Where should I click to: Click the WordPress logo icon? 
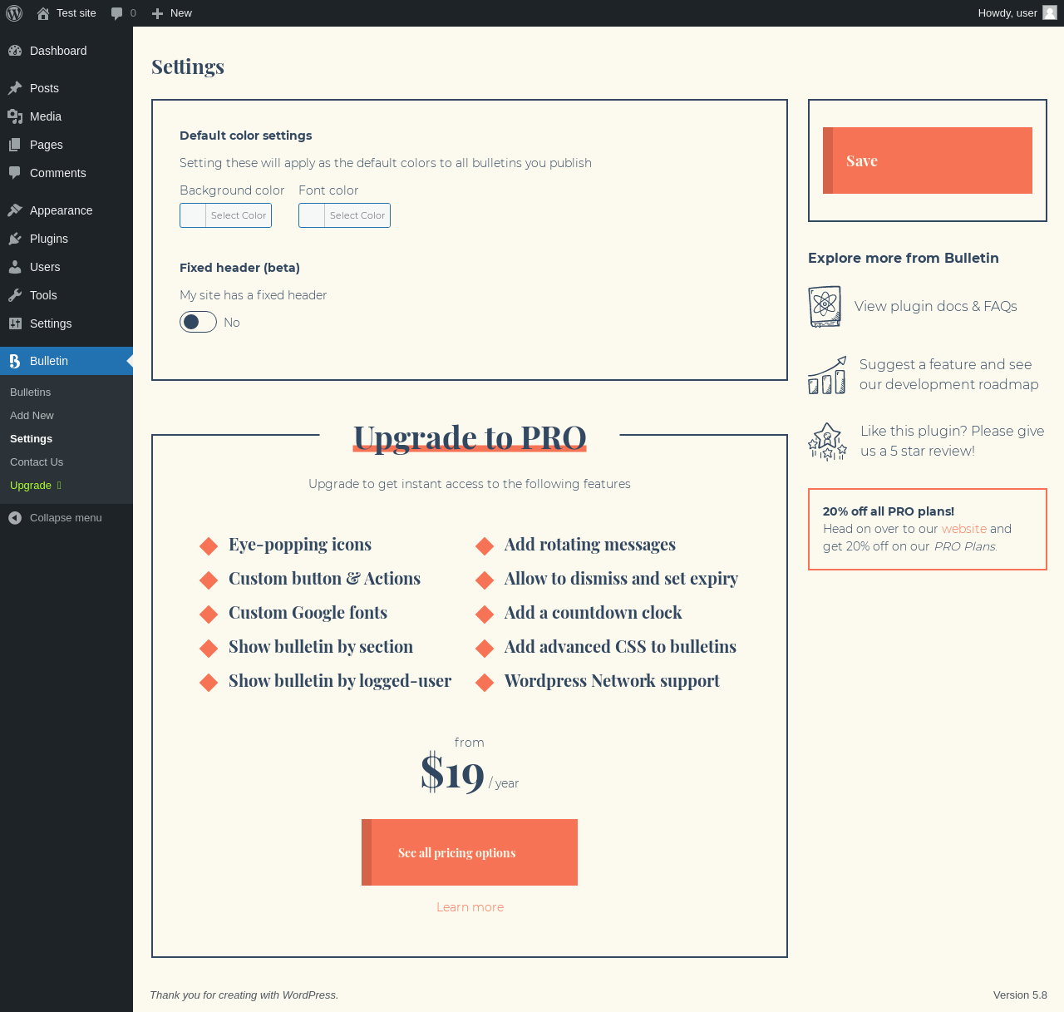[14, 13]
